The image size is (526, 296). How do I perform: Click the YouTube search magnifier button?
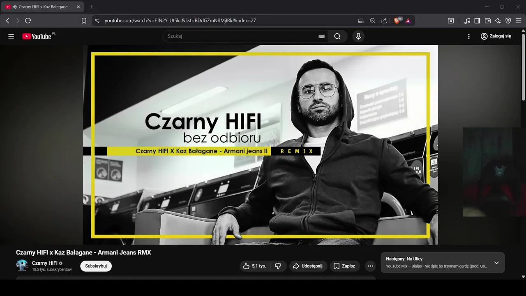coord(337,36)
